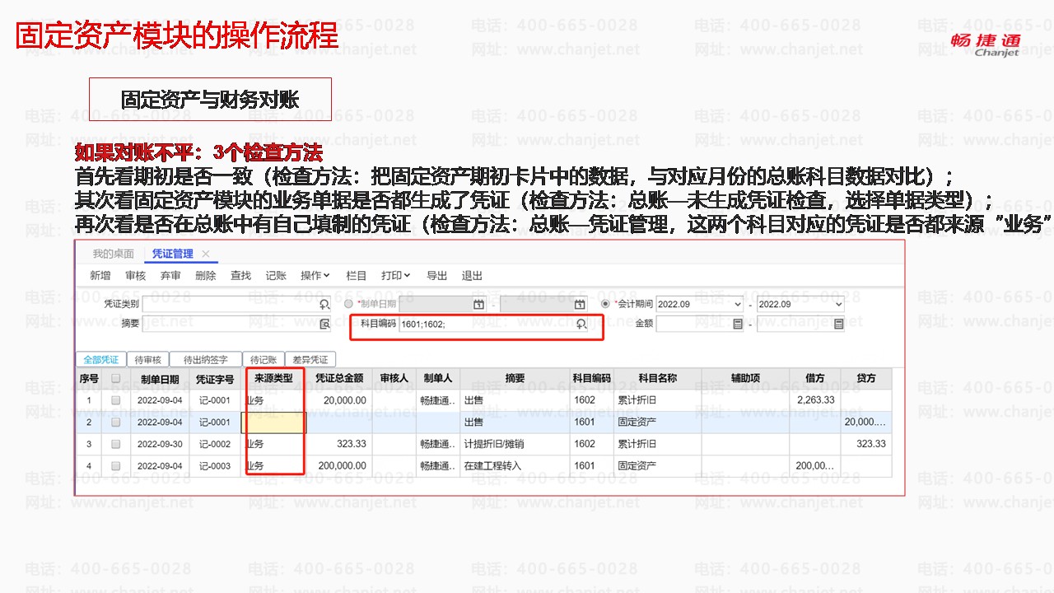This screenshot has width=1054, height=593.
Task: Click the 凭证字号 column header
Action: tap(214, 379)
